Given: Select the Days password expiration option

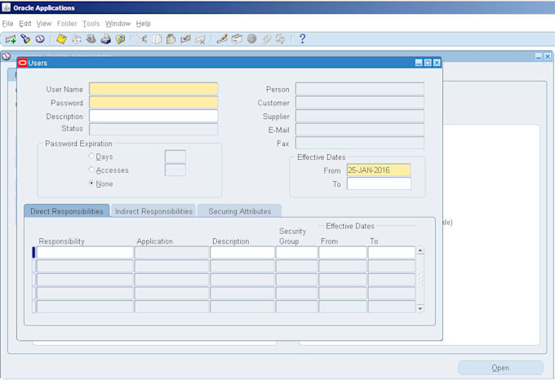Looking at the screenshot, I should tap(91, 157).
